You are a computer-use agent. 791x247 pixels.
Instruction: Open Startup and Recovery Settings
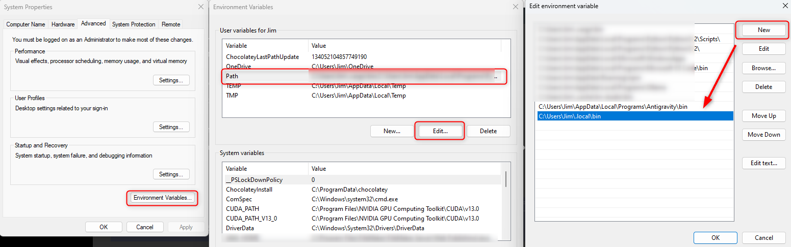[x=171, y=174]
